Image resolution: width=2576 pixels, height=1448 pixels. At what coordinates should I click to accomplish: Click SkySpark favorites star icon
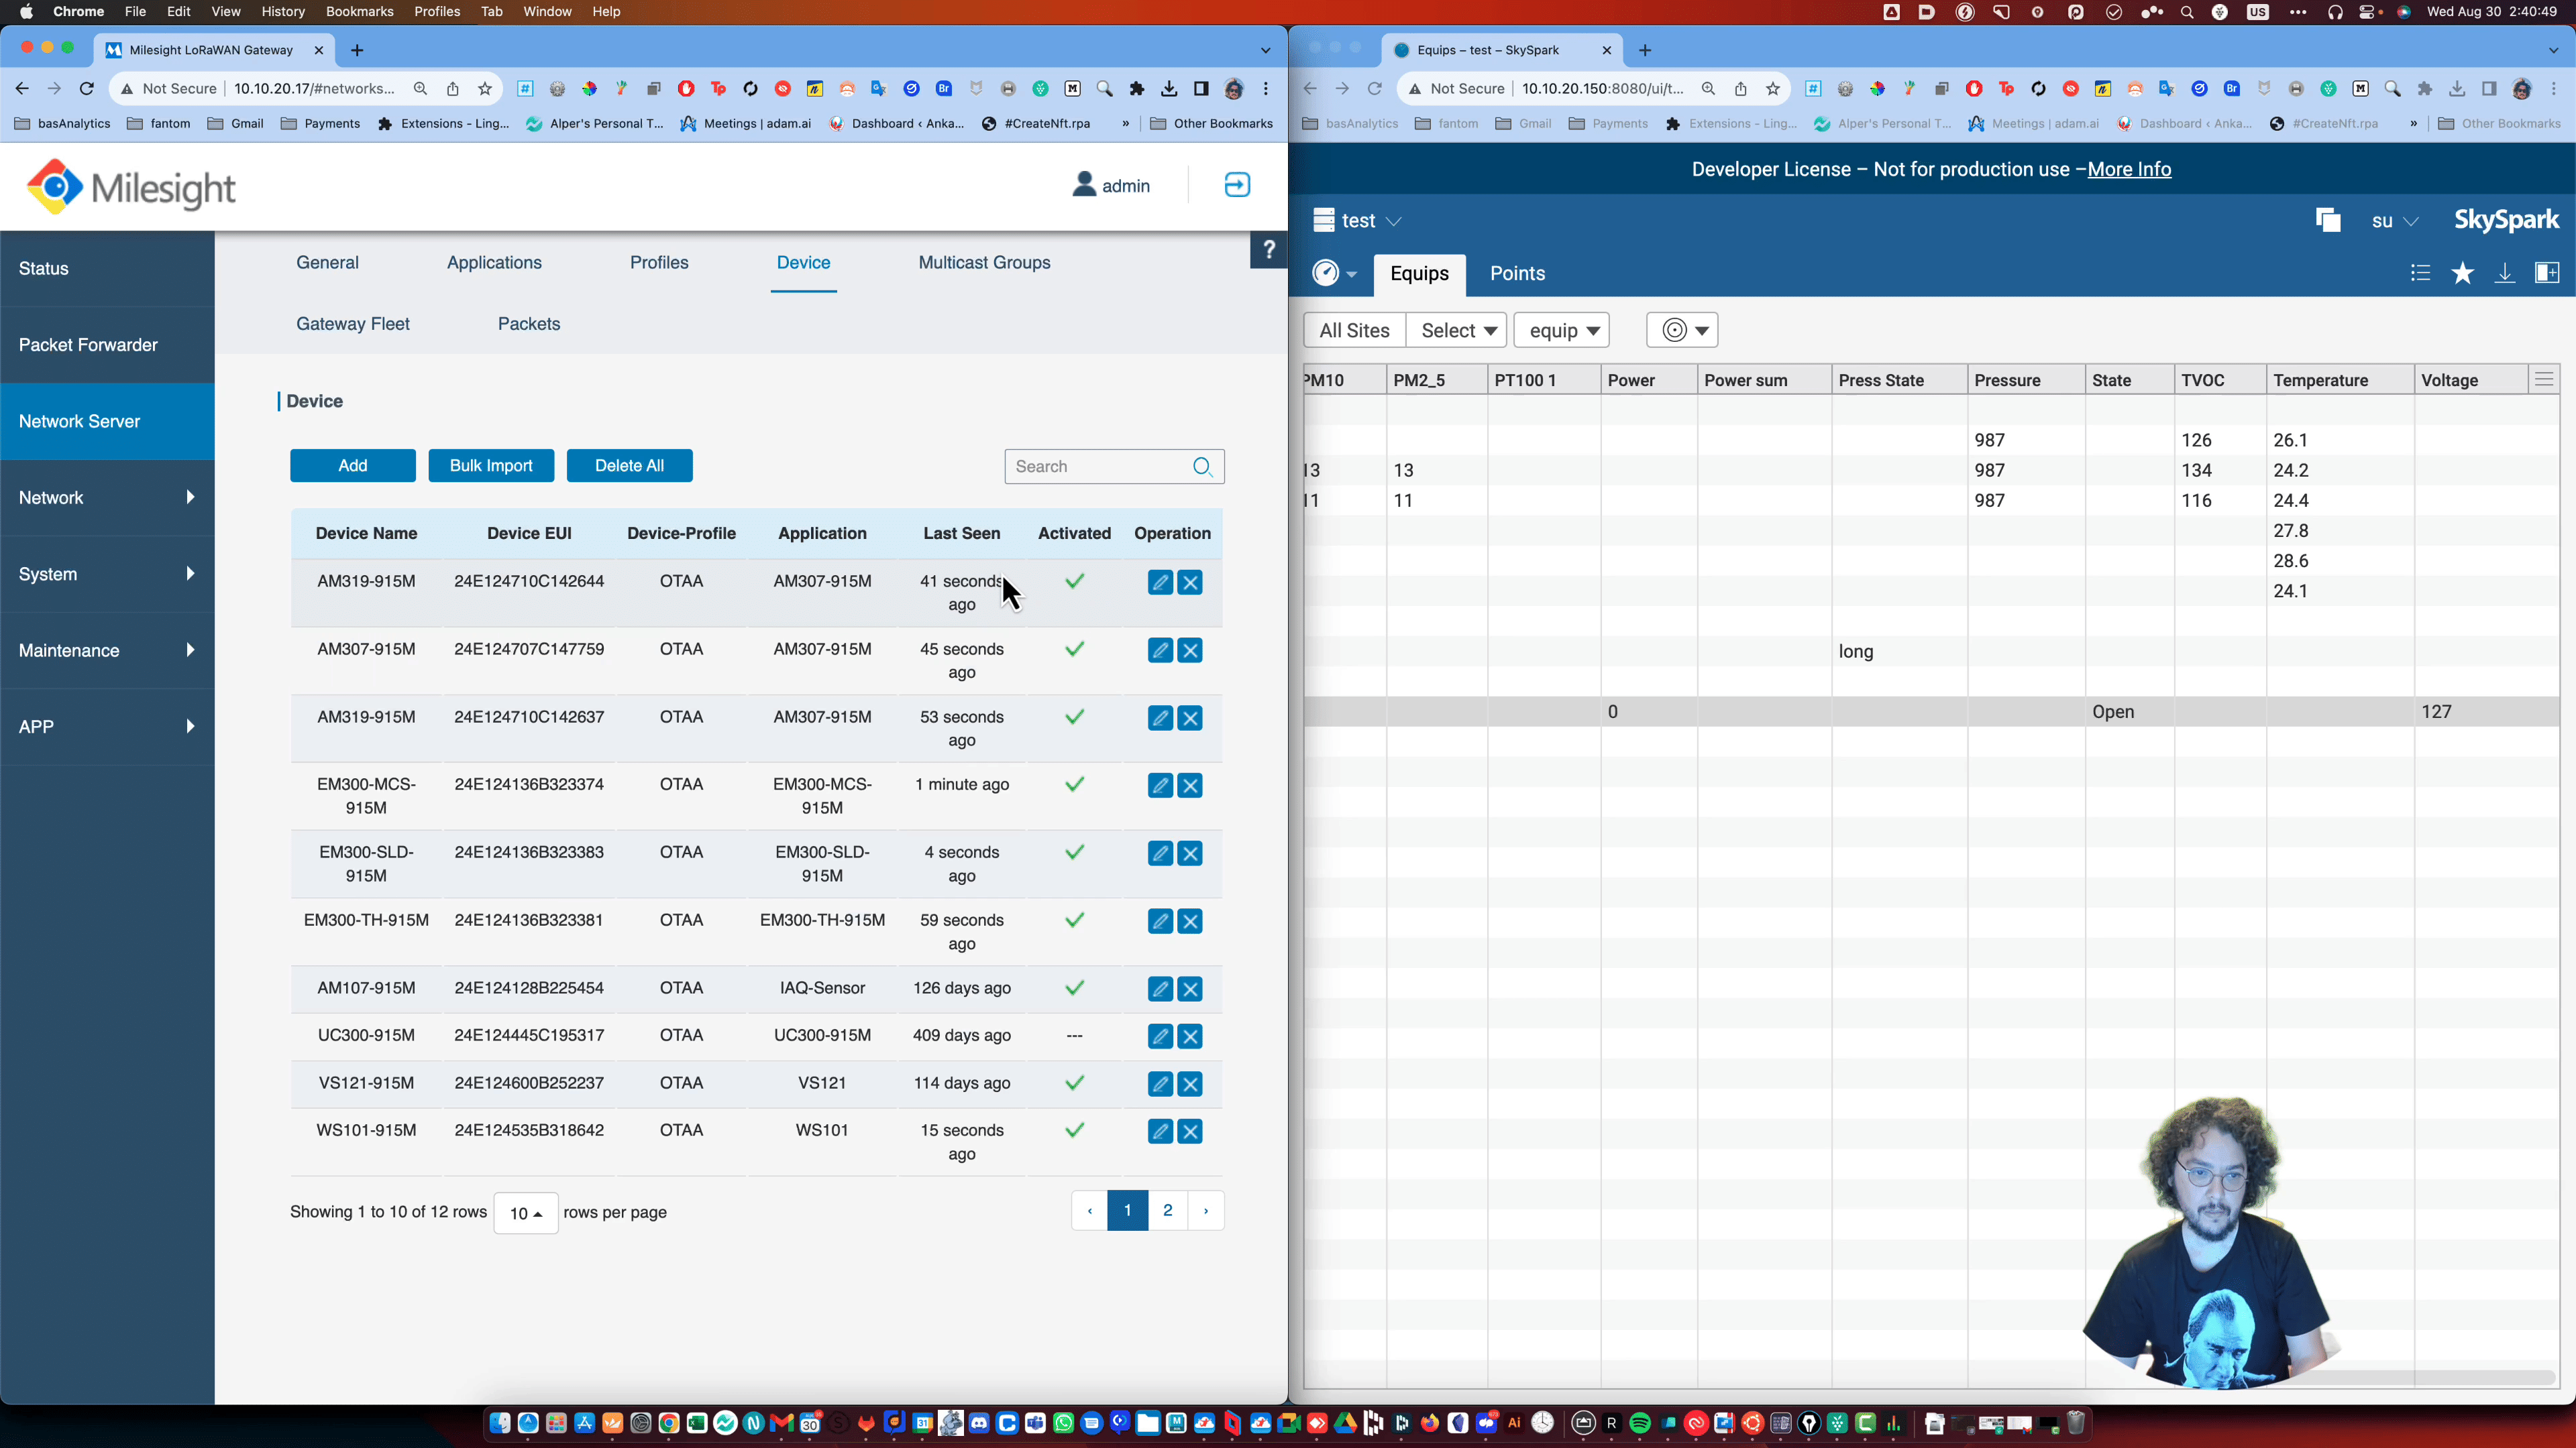[x=2462, y=273]
